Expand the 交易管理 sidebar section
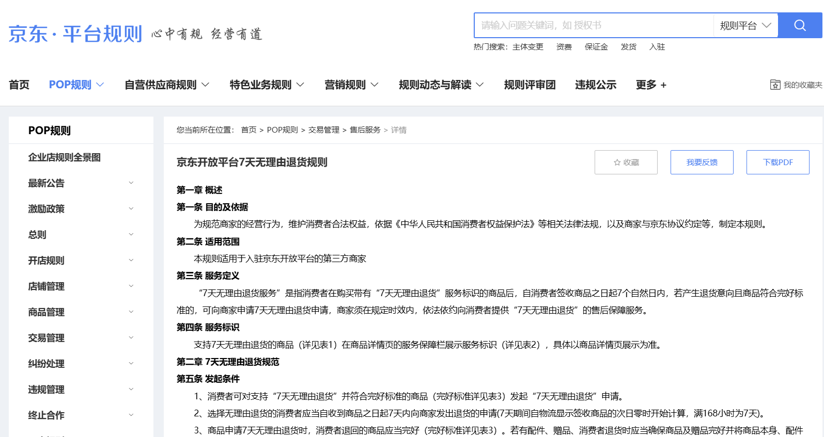 [x=131, y=337]
